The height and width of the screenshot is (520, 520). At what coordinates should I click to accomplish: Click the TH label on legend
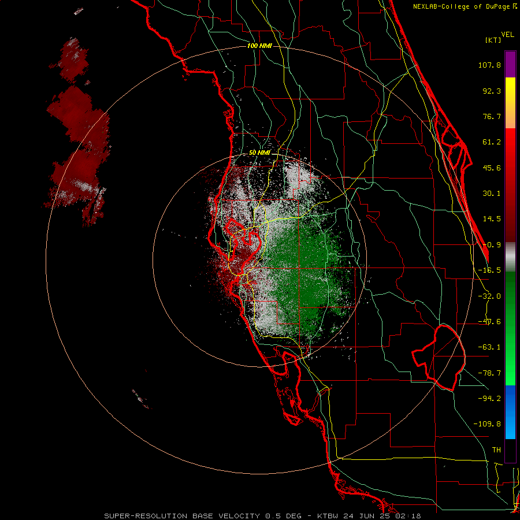tap(496, 450)
